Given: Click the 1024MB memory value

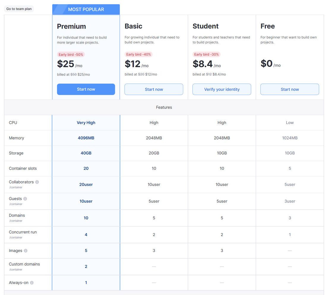Looking at the screenshot, I should pos(290,138).
